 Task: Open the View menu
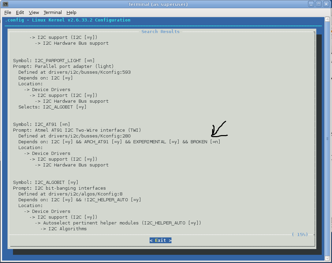[34, 13]
